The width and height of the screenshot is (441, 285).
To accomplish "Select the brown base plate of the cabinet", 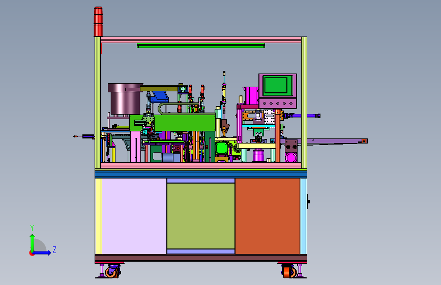I will 201,258.
